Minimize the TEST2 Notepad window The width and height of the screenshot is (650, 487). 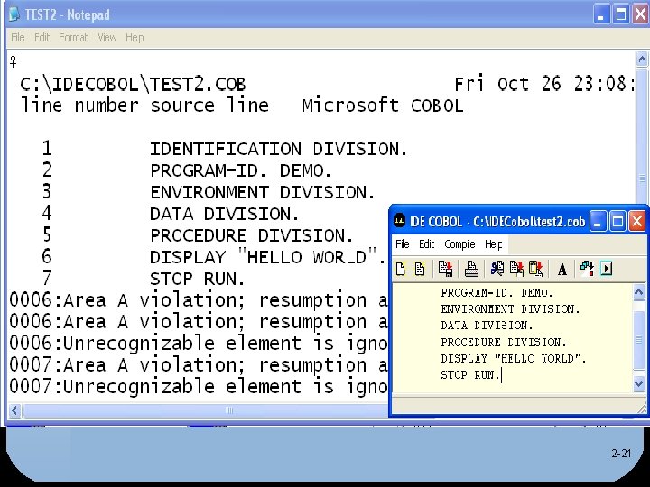(601, 14)
